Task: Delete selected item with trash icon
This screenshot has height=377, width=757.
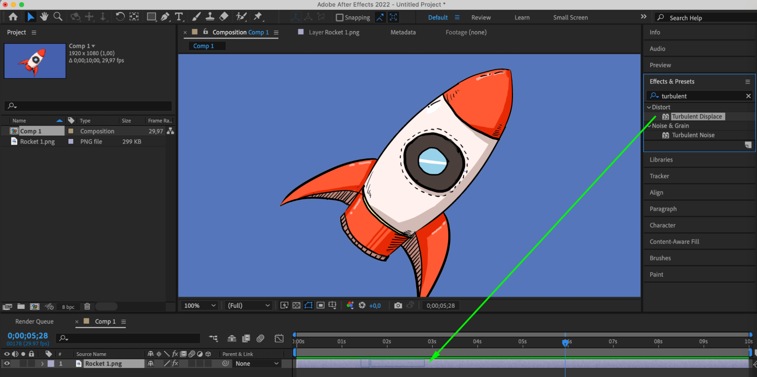Action: 87,307
